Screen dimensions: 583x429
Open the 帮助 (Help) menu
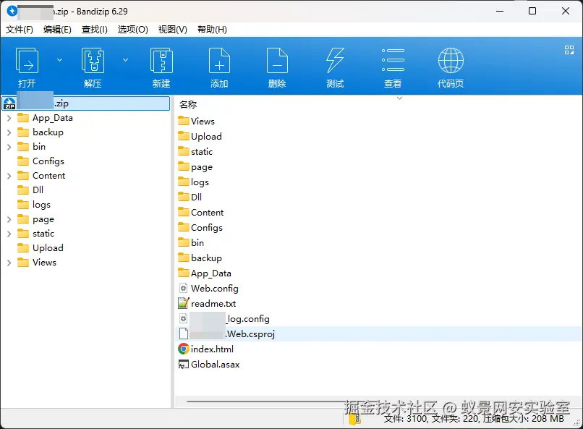click(210, 30)
